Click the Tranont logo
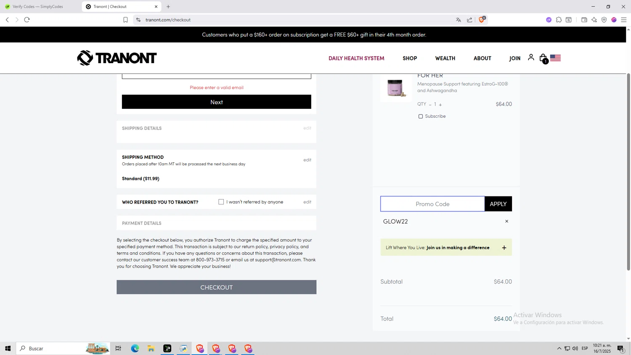 [117, 58]
